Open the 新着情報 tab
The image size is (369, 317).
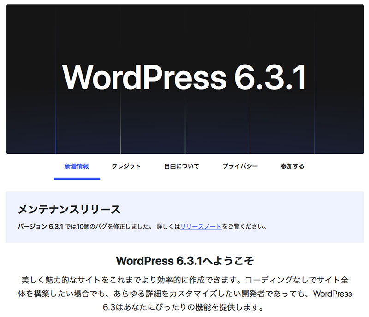coord(77,166)
